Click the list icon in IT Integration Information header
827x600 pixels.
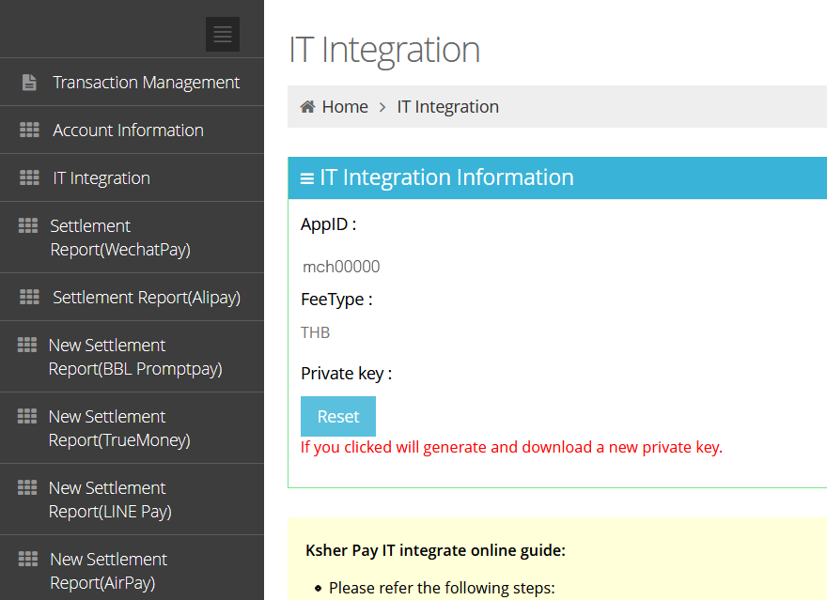pos(307,178)
